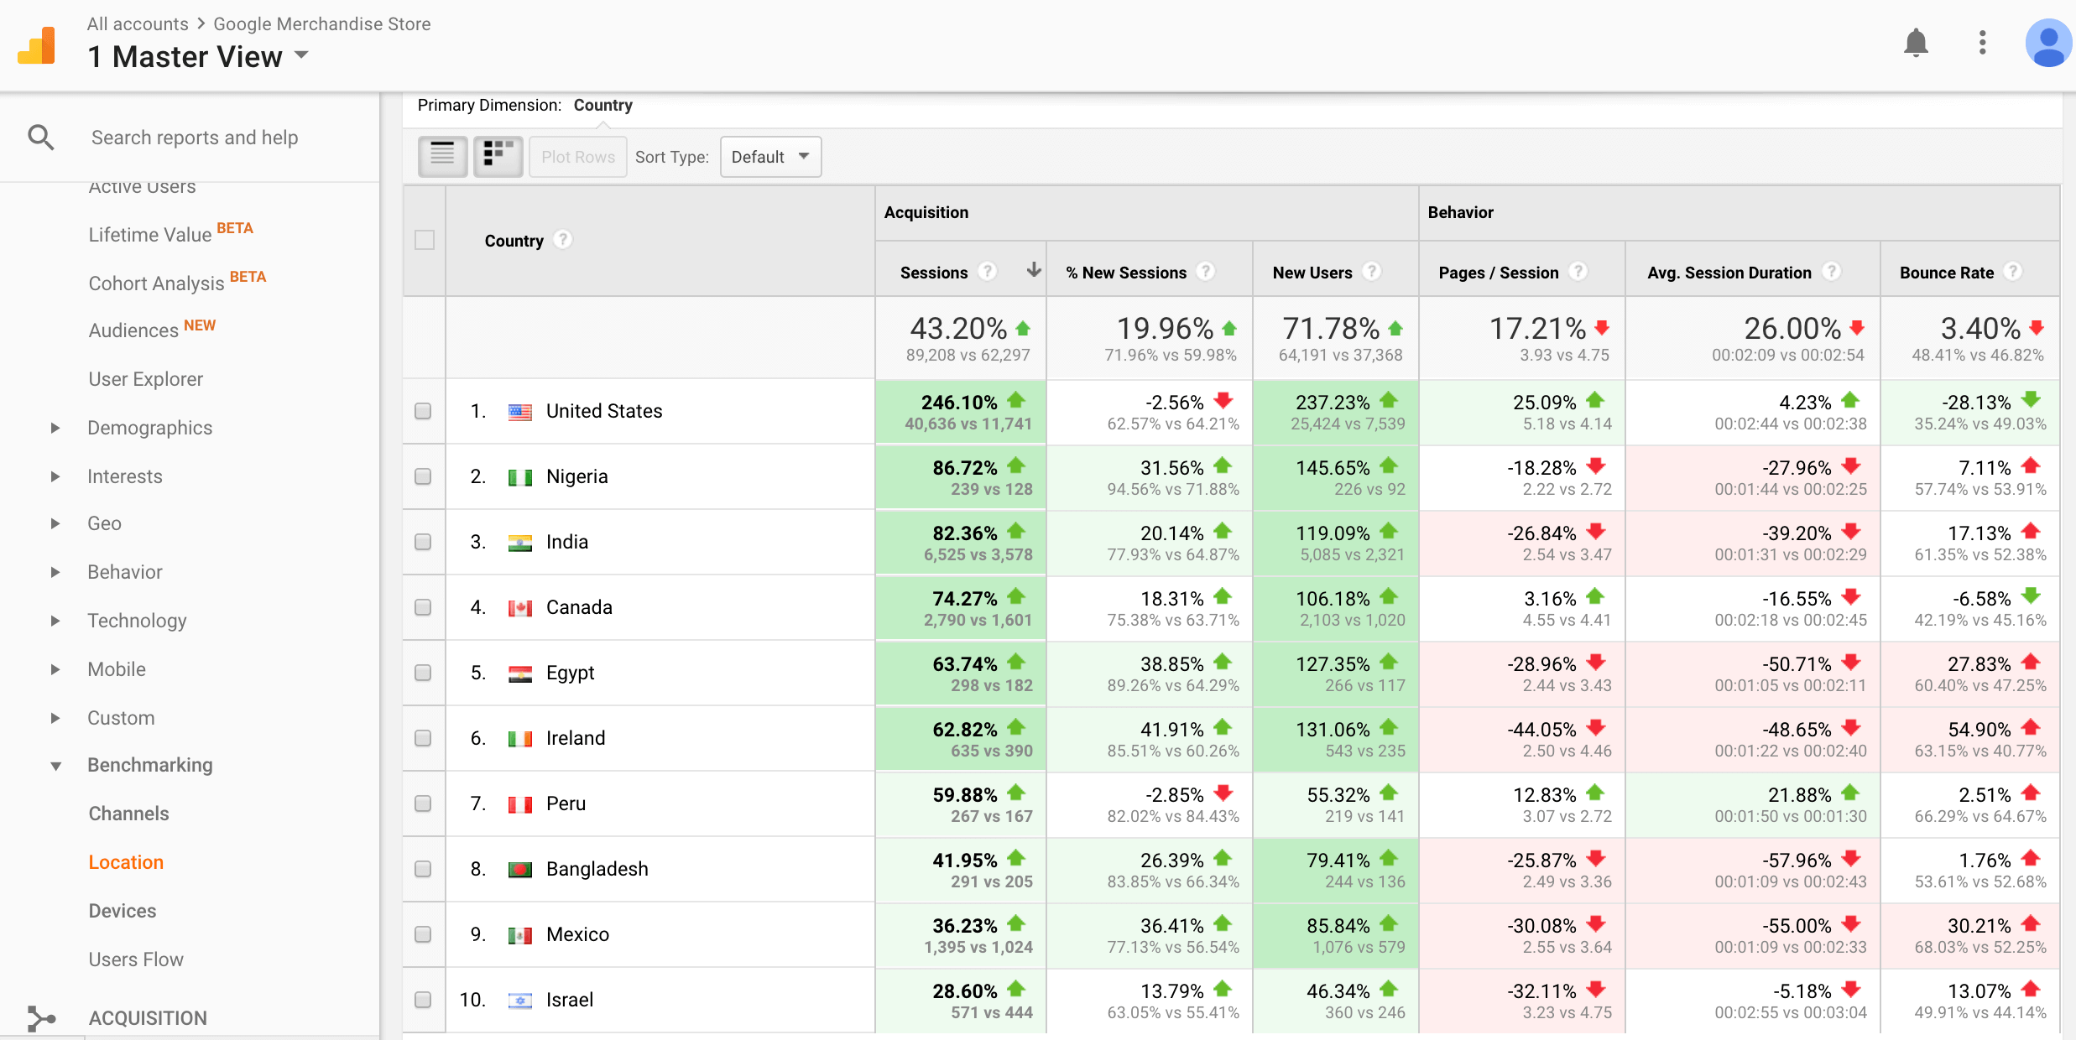This screenshot has width=2076, height=1040.
Task: Click the Plot Rows button
Action: pos(578,157)
